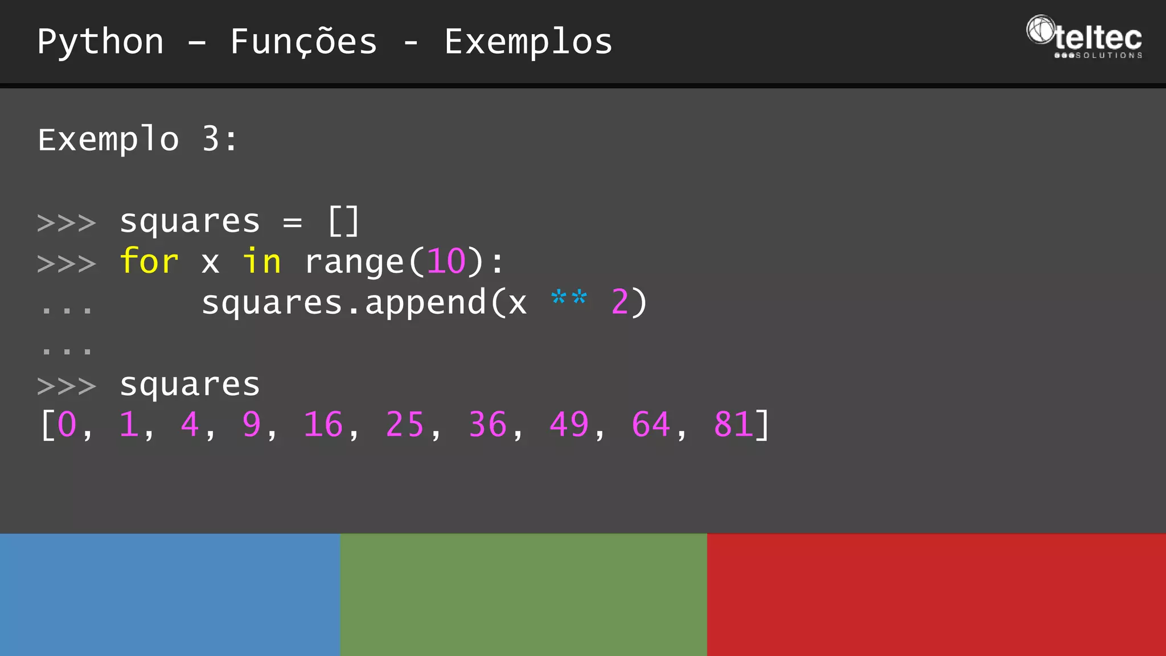The width and height of the screenshot is (1166, 656).
Task: Click the number 16 in output list
Action: tap(323, 425)
